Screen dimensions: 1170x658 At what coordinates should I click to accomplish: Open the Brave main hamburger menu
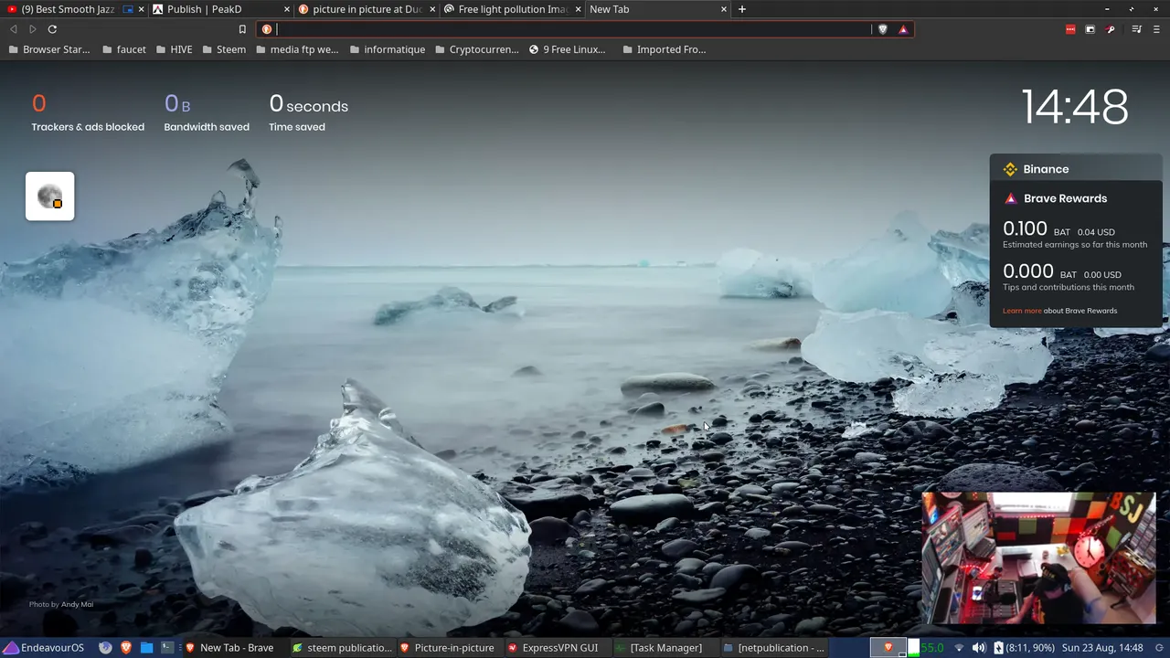click(x=1157, y=29)
